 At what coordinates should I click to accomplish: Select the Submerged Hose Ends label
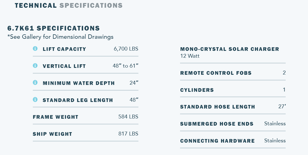(x=217, y=124)
